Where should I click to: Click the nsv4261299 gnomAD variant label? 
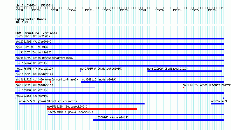click(x=207, y=85)
